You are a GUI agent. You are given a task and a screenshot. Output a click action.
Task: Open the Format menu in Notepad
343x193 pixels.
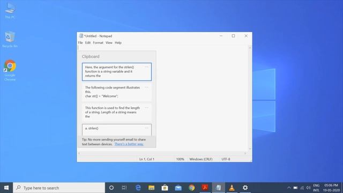[98, 43]
